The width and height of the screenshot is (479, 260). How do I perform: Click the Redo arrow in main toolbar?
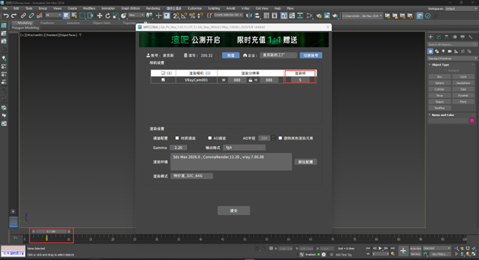click(14, 15)
